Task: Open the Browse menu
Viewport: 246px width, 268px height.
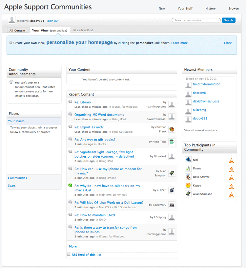Action: (x=234, y=9)
